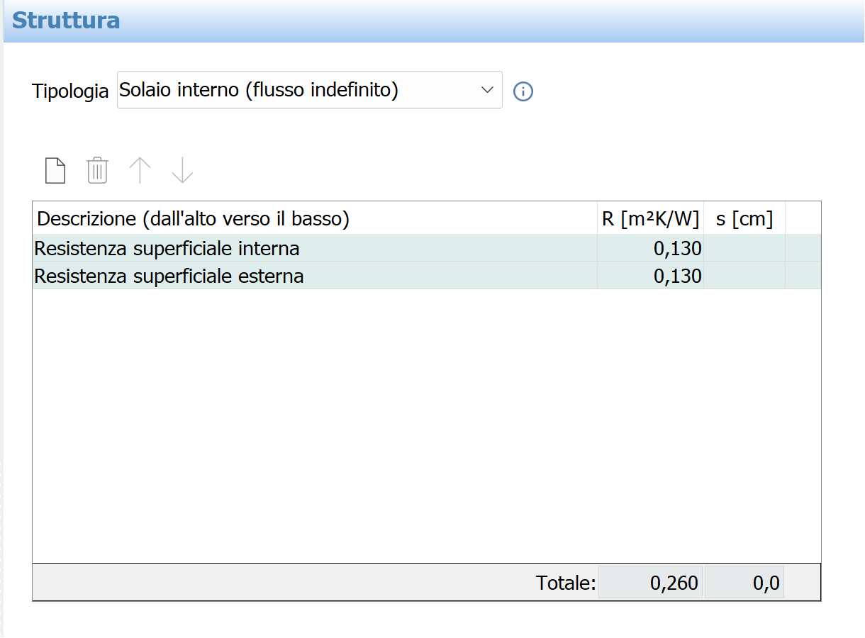Click the move down arrow icon

pyautogui.click(x=182, y=171)
